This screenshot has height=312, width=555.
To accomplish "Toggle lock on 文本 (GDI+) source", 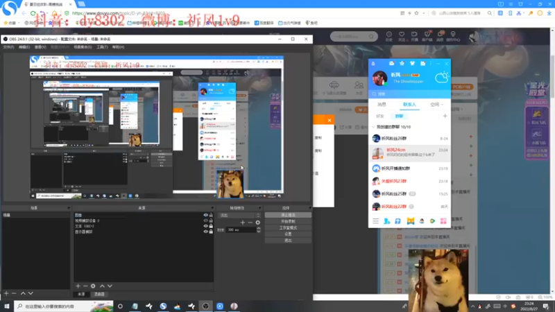I will pyautogui.click(x=211, y=226).
